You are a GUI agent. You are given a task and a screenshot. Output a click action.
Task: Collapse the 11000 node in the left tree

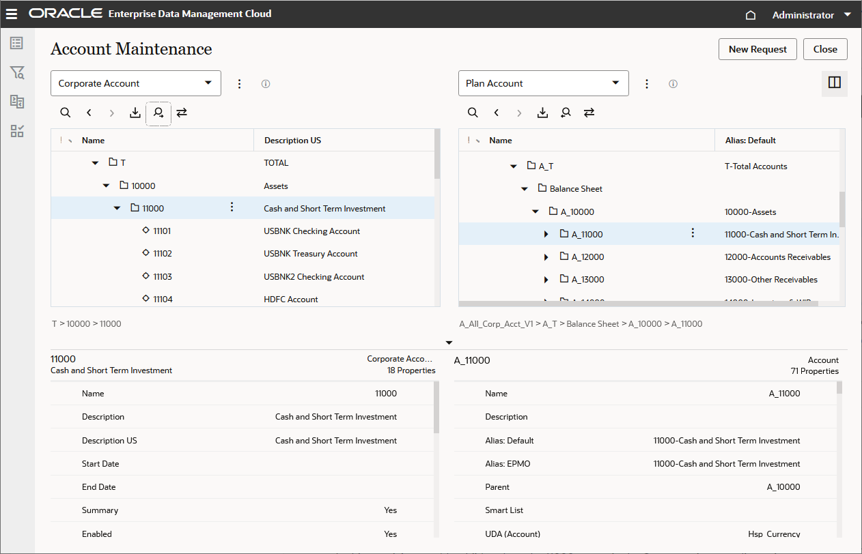pyautogui.click(x=117, y=208)
